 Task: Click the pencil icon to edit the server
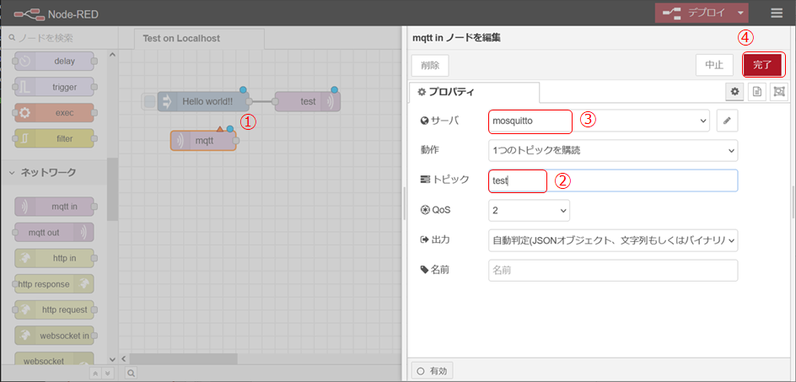click(x=727, y=121)
